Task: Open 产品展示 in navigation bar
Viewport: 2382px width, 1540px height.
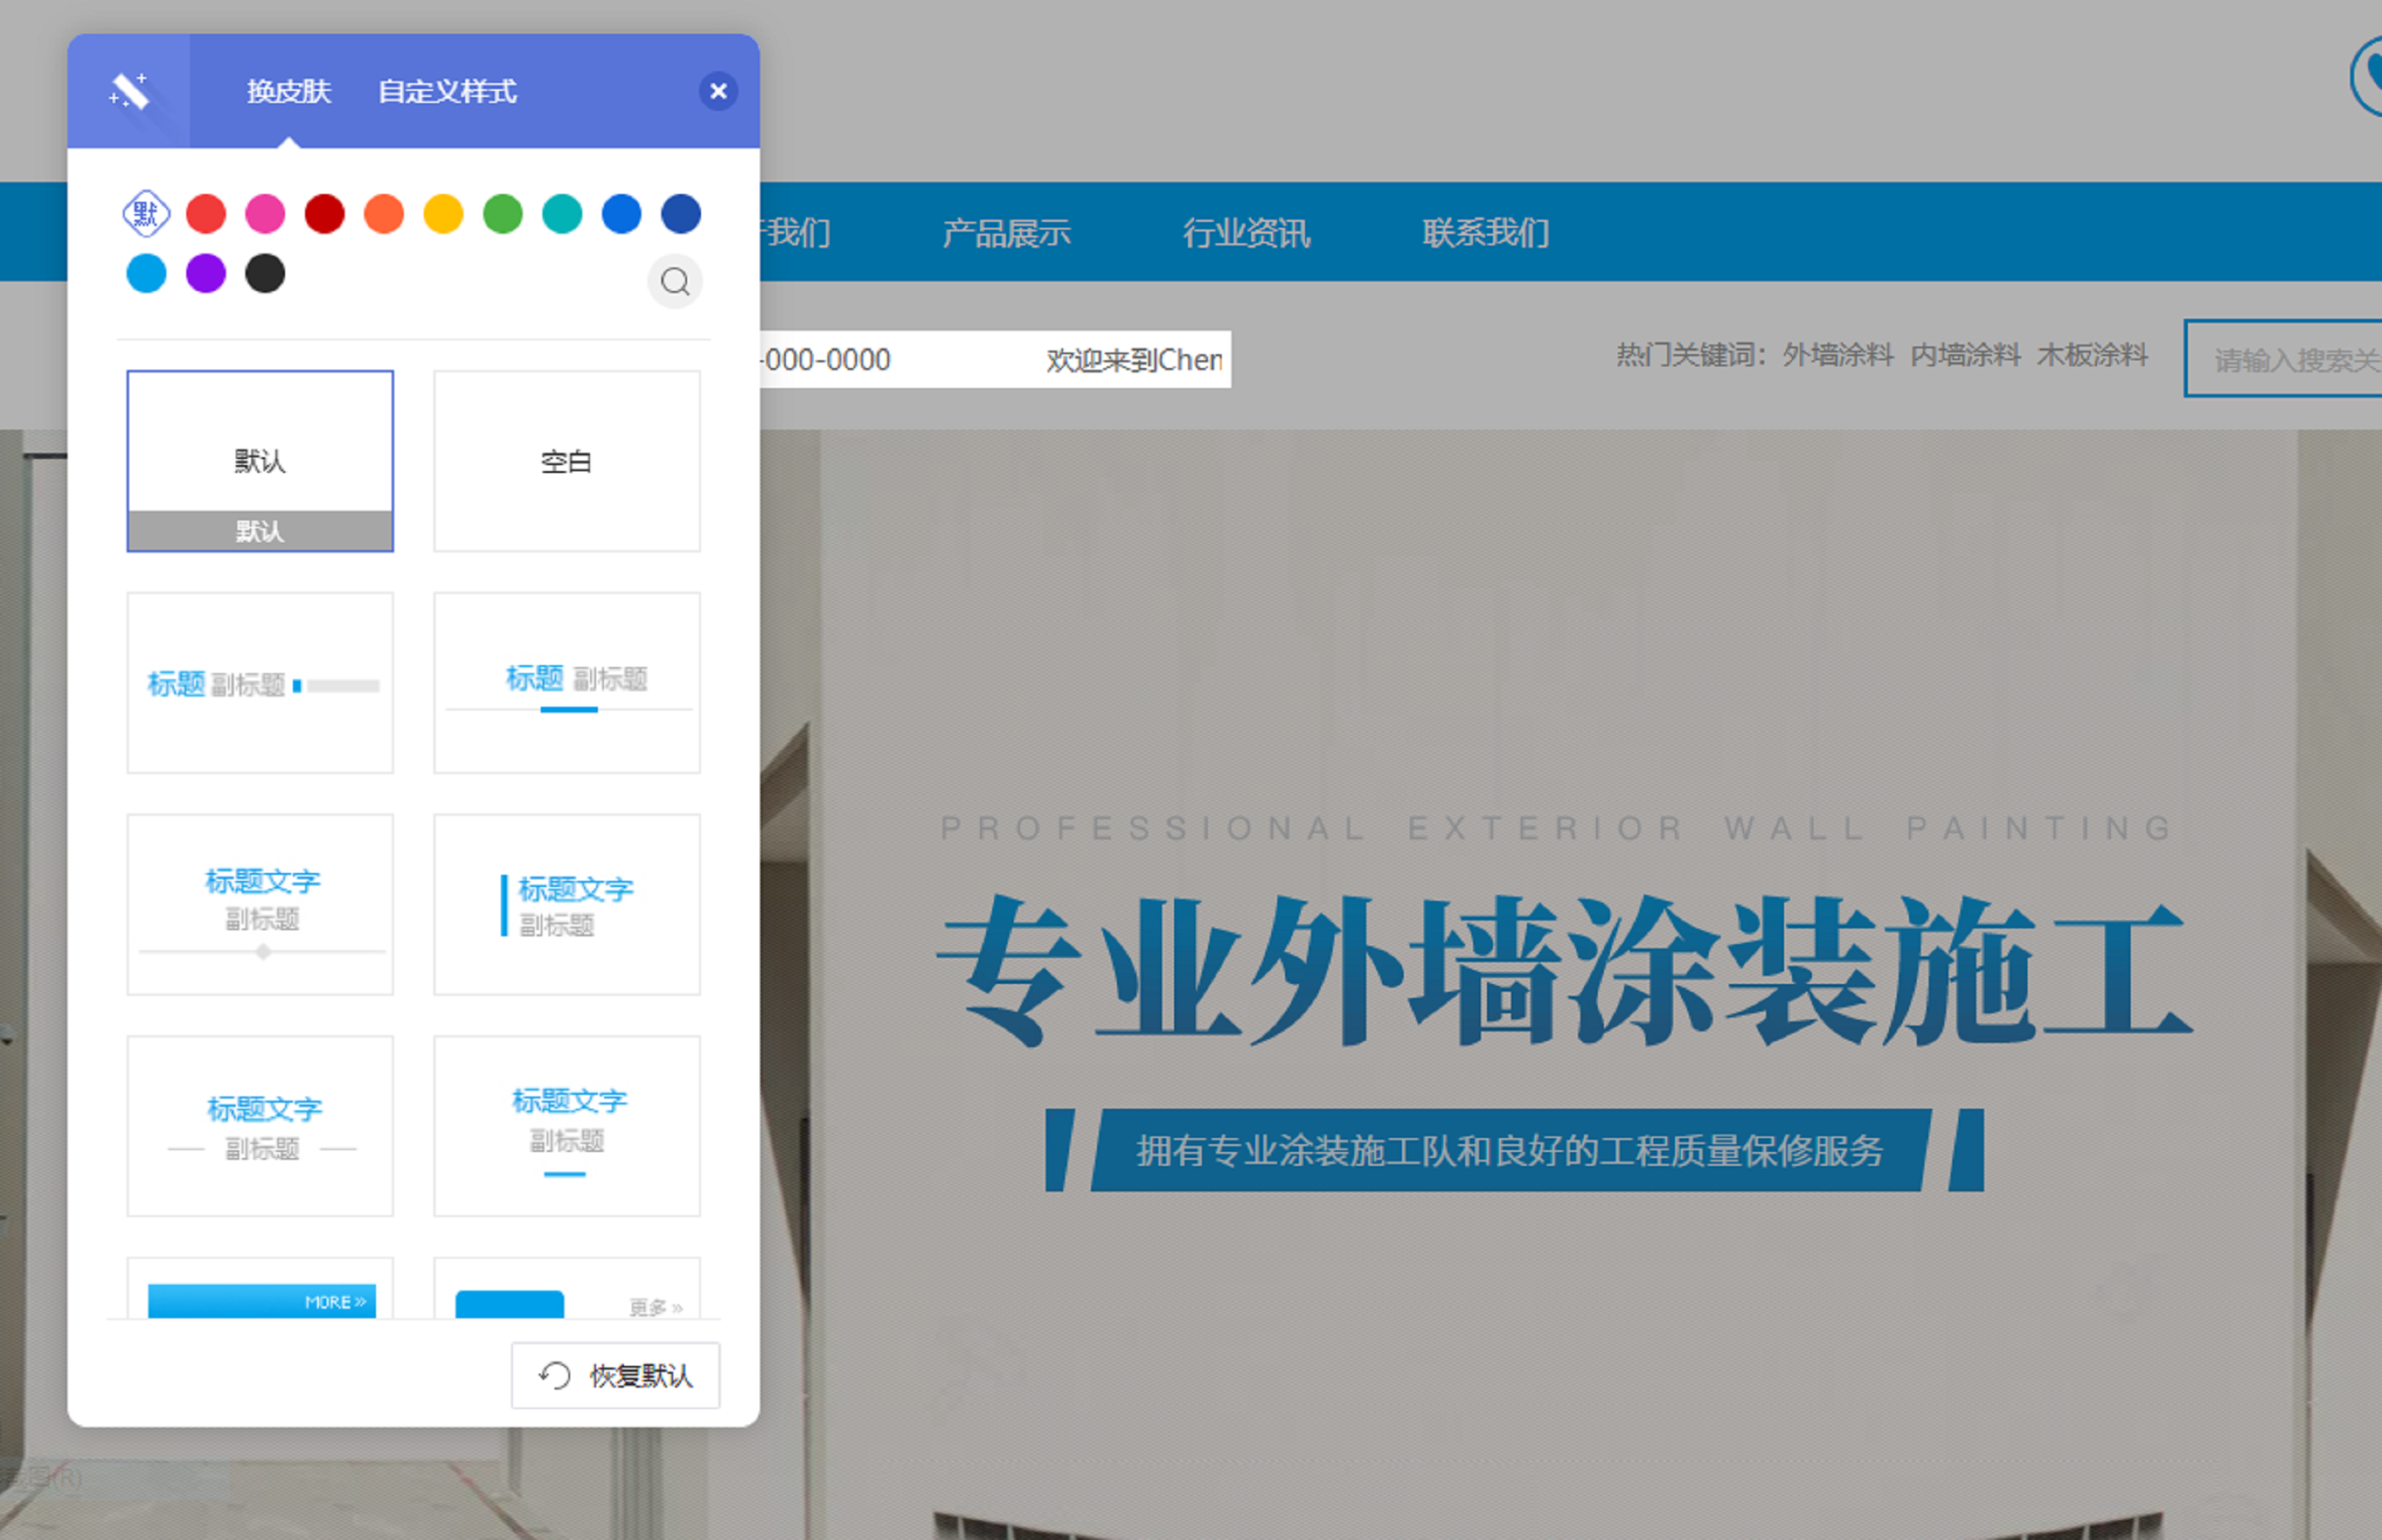Action: 1006,232
